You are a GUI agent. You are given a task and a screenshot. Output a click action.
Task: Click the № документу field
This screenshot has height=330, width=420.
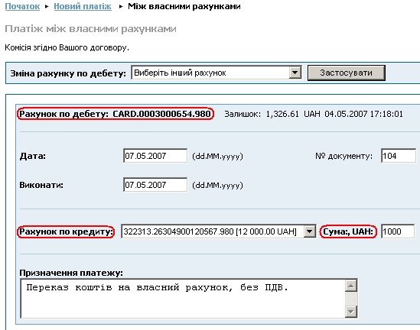[399, 156]
